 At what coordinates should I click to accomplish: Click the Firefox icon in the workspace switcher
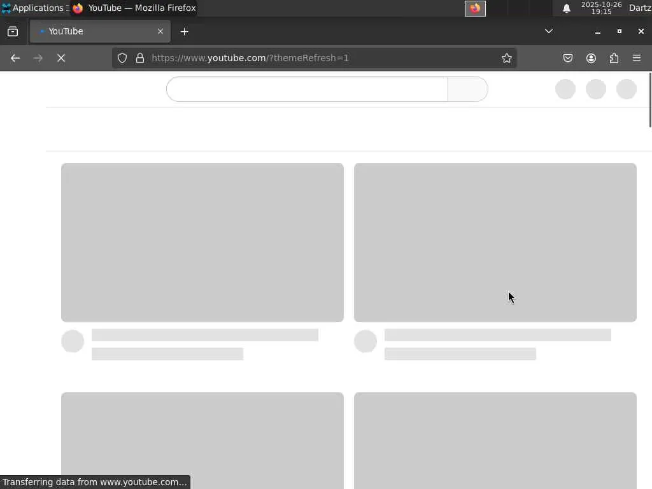tap(475, 8)
